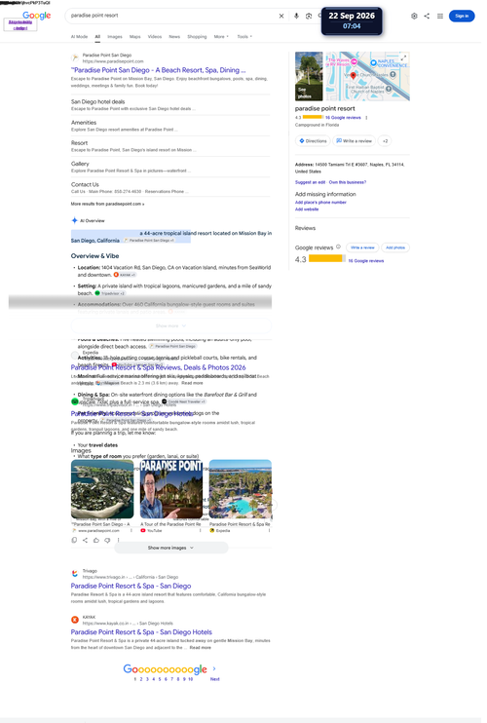
Task: Switch to the AI Mode tab
Action: (79, 36)
